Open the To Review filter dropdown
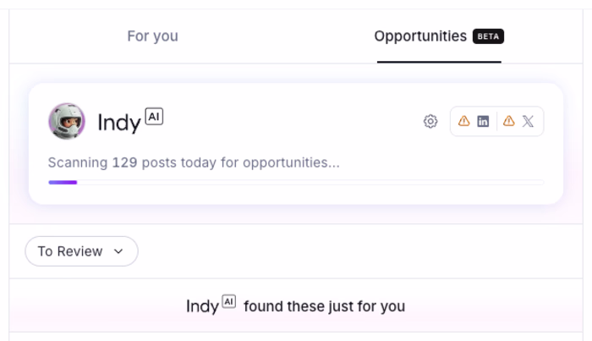The image size is (592, 341). tap(81, 251)
